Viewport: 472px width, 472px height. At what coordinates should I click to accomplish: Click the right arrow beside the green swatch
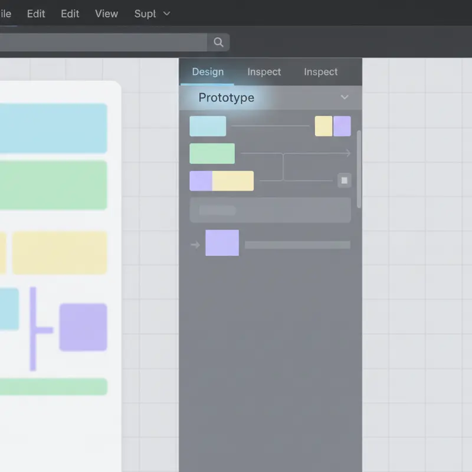(346, 153)
